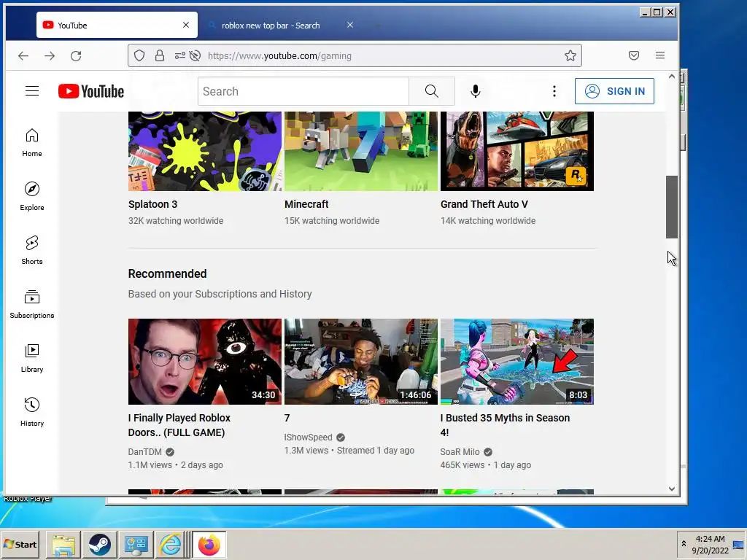This screenshot has width=747, height=560.
Task: Click the SIGN IN button
Action: pyautogui.click(x=614, y=91)
